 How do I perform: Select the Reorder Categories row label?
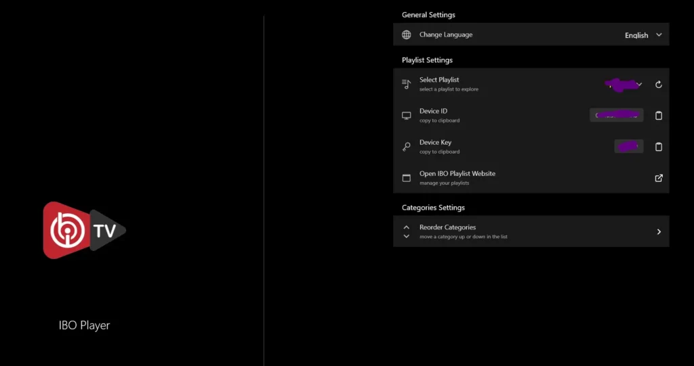pos(447,227)
